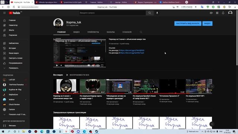Open Обсуждение актива video thumbnail
The image size is (238, 134).
[119, 86]
